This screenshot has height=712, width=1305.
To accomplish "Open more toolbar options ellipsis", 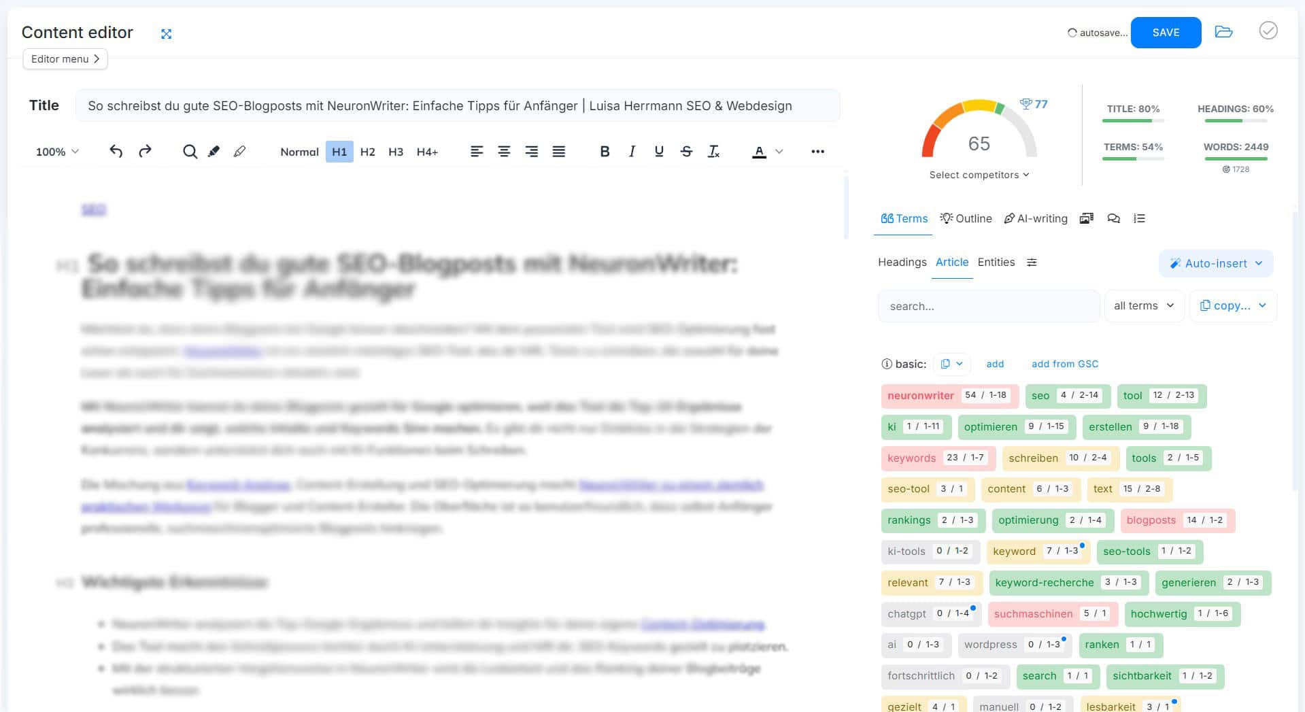I will [x=817, y=151].
